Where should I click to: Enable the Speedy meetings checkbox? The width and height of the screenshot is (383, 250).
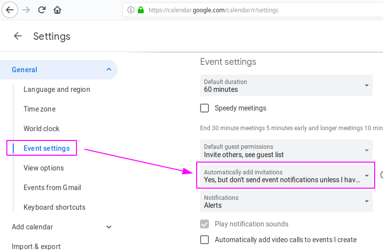[204, 108]
